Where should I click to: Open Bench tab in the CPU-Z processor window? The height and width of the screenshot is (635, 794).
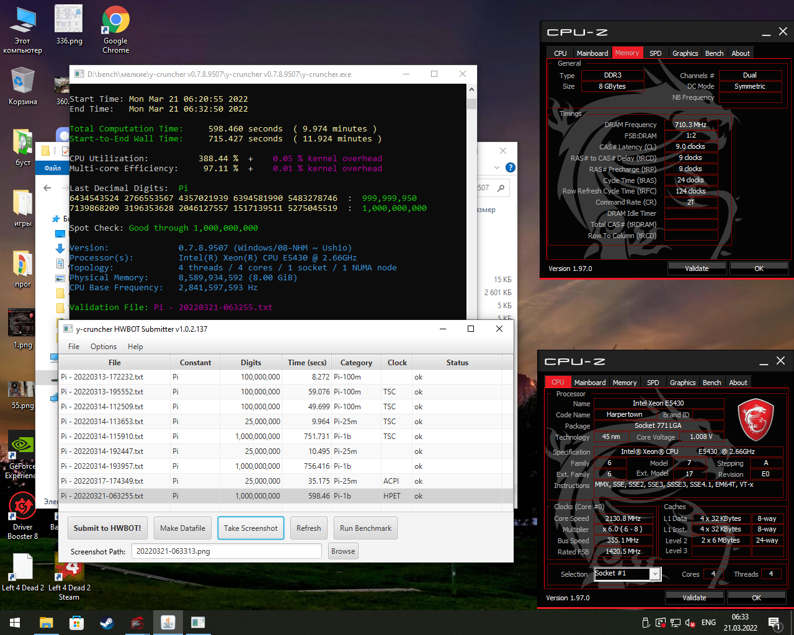pos(711,383)
